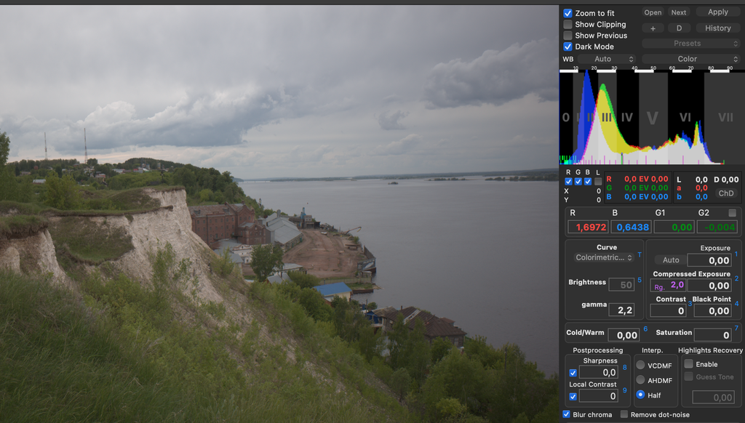Click the blue T beside Curve
This screenshot has width=745, height=423.
tap(639, 255)
